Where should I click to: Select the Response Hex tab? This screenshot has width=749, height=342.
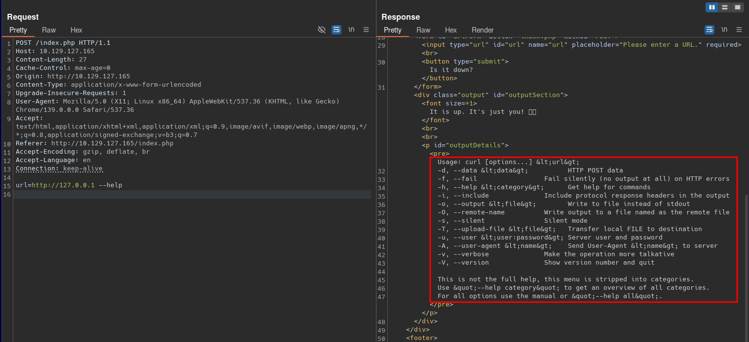click(451, 30)
